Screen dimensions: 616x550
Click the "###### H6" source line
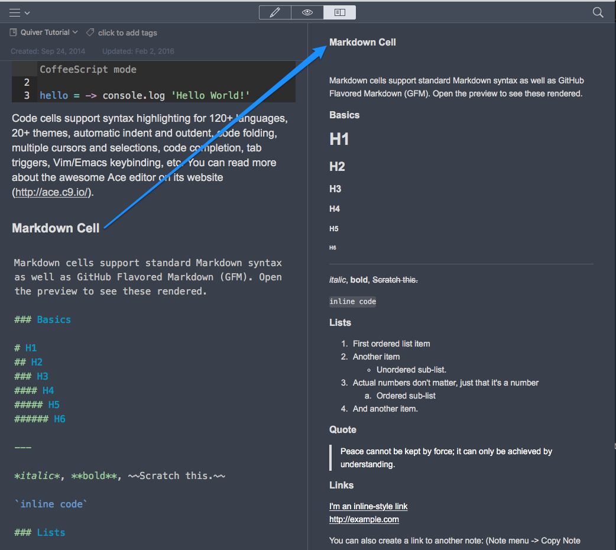tap(40, 419)
